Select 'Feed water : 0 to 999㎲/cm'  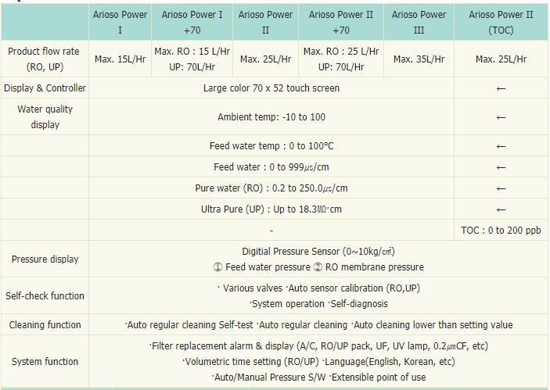click(271, 166)
